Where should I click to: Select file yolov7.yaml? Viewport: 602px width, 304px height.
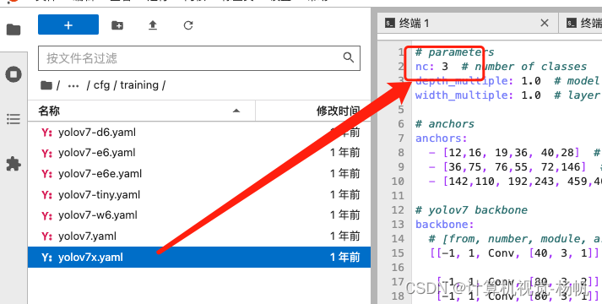pyautogui.click(x=199, y=236)
